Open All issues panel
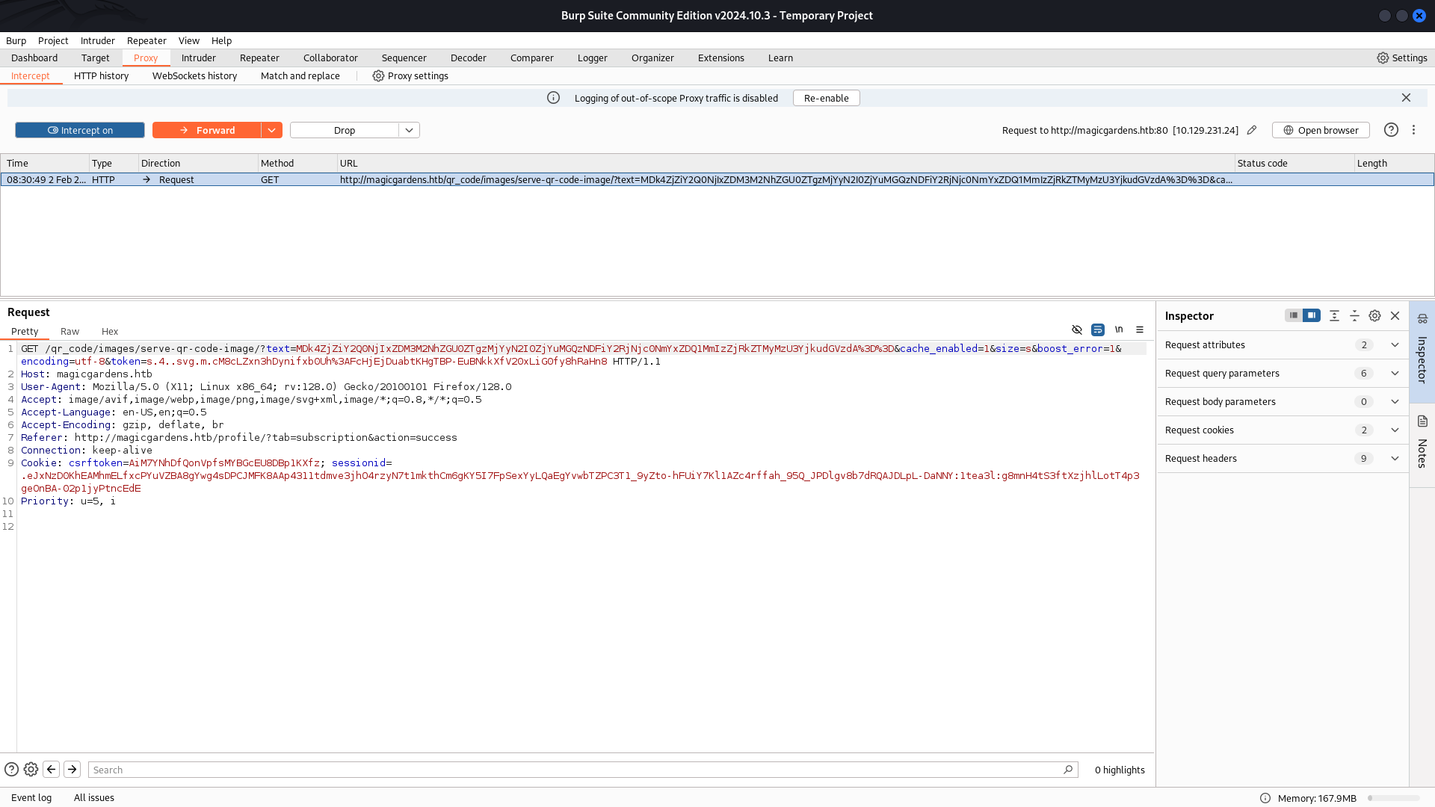1435x807 pixels. pyautogui.click(x=94, y=797)
